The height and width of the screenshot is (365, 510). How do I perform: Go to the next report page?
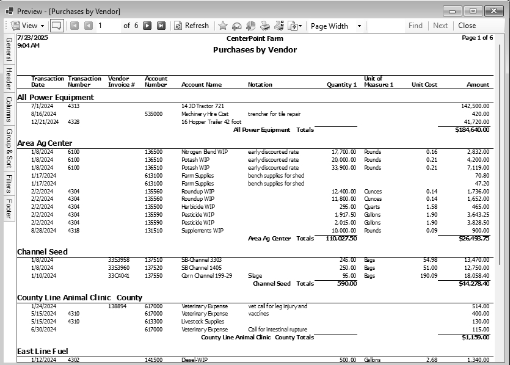(148, 26)
